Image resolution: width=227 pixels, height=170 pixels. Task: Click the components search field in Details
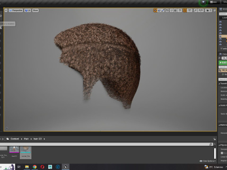(x=223, y=67)
